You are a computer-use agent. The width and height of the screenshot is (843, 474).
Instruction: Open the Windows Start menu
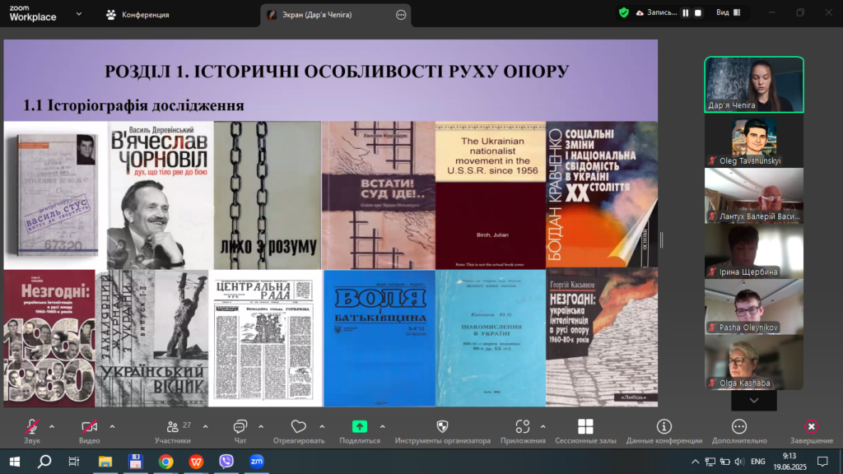tap(15, 461)
